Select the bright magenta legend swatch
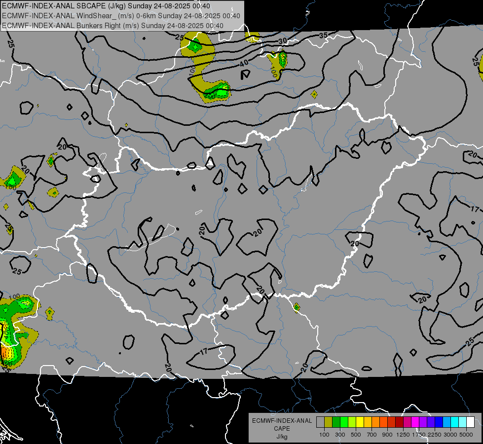The height and width of the screenshot is (444, 483). pos(415,422)
